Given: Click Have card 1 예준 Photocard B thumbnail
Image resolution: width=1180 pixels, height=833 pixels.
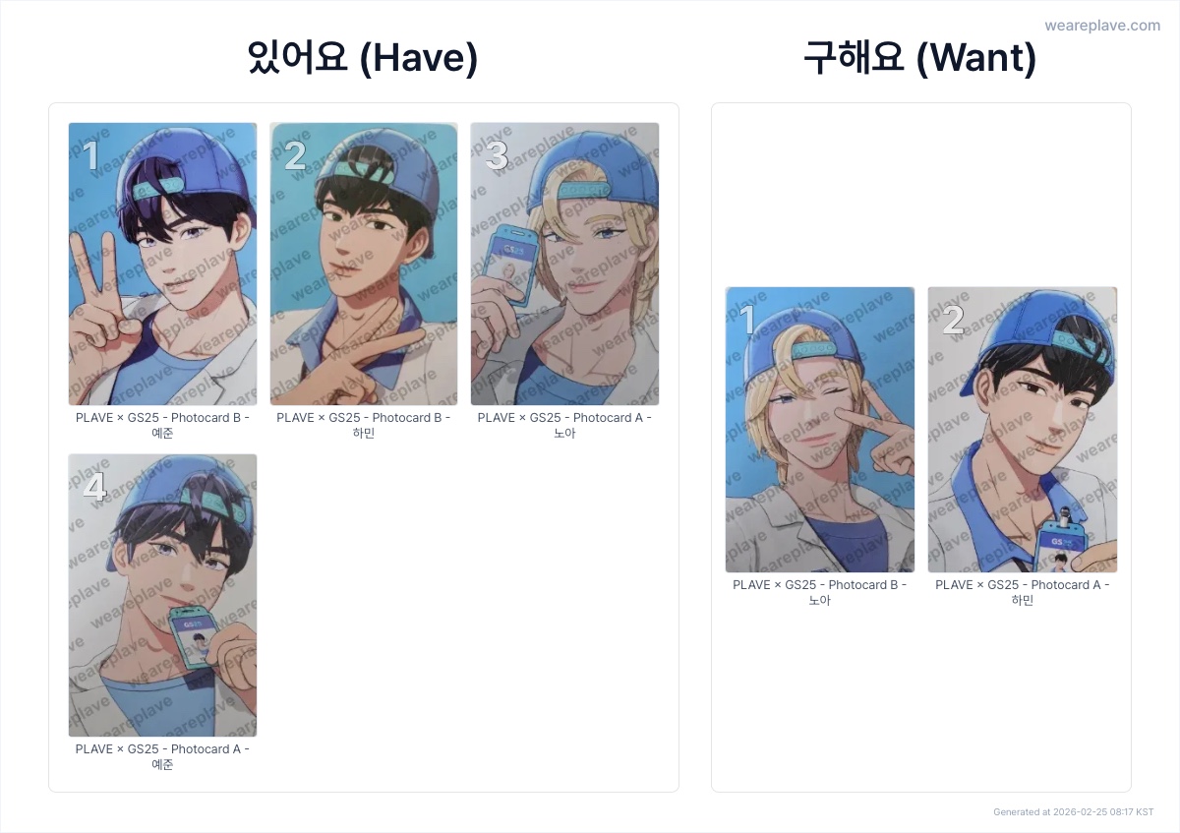Looking at the screenshot, I should [x=162, y=264].
